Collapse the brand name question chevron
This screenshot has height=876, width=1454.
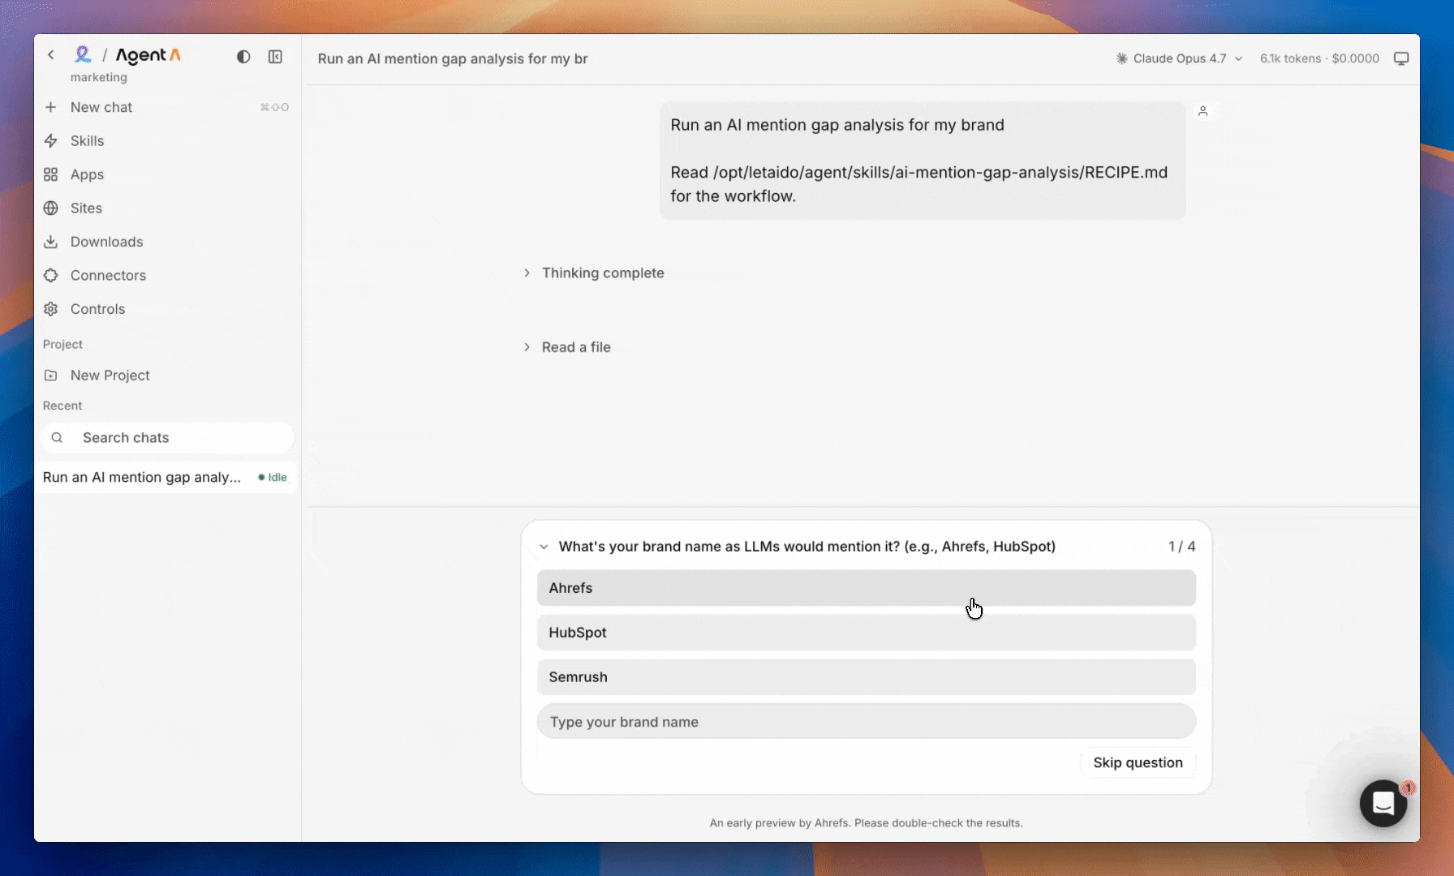pyautogui.click(x=544, y=547)
